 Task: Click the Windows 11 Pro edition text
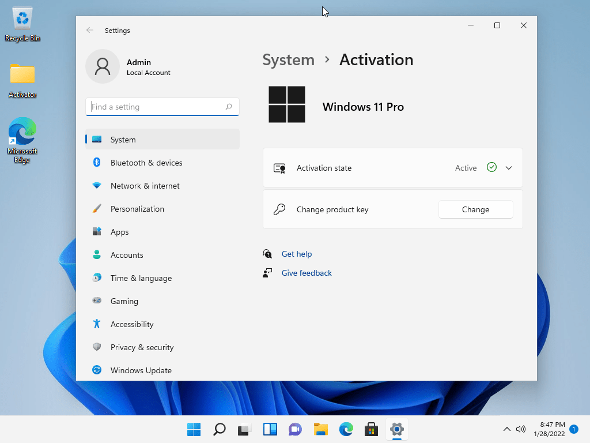click(363, 107)
